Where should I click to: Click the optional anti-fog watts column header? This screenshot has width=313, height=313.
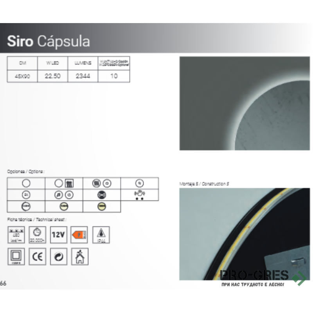coord(114,63)
